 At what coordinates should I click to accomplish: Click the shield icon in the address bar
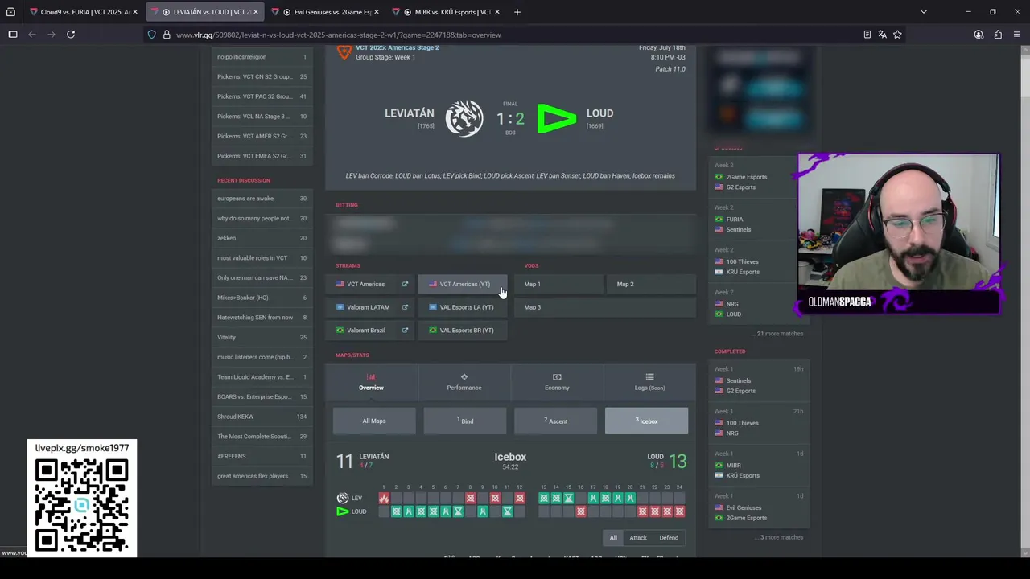[151, 35]
